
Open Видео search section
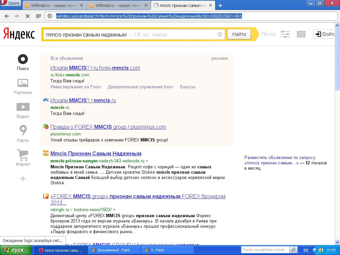pyautogui.click(x=23, y=111)
